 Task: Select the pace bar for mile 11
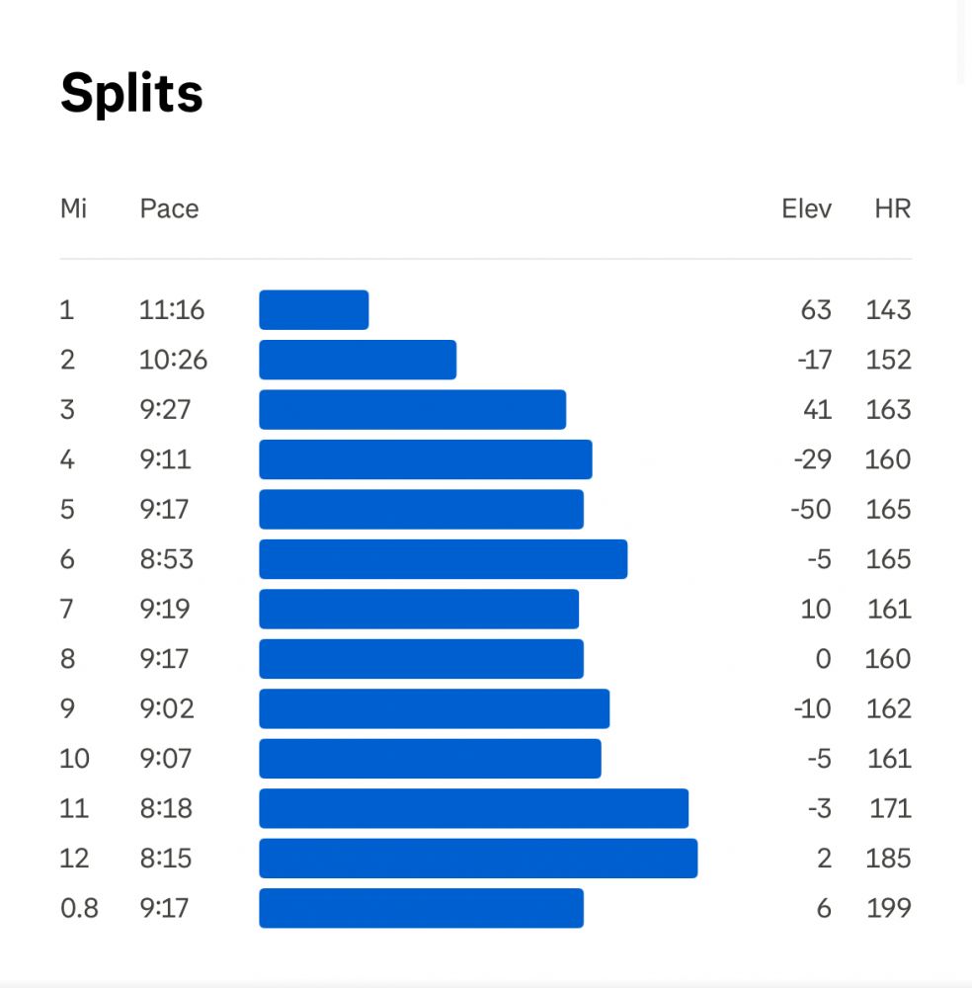tap(473, 808)
